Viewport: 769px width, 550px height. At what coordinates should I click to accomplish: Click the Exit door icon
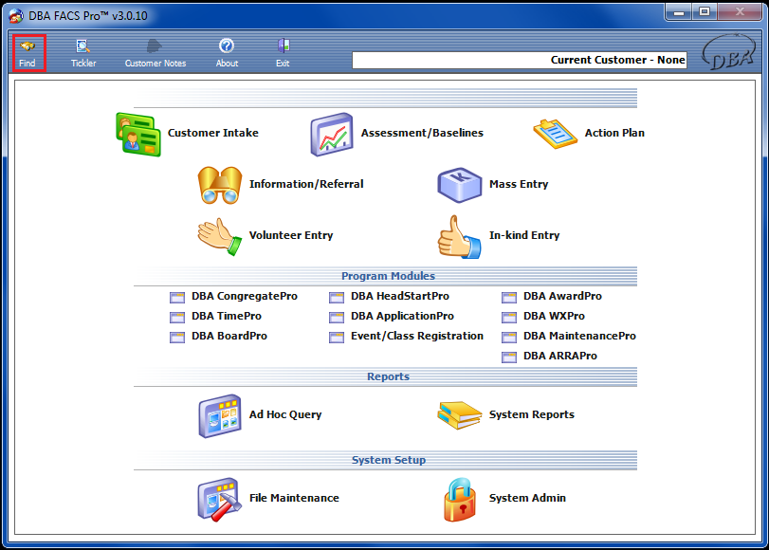[x=283, y=46]
